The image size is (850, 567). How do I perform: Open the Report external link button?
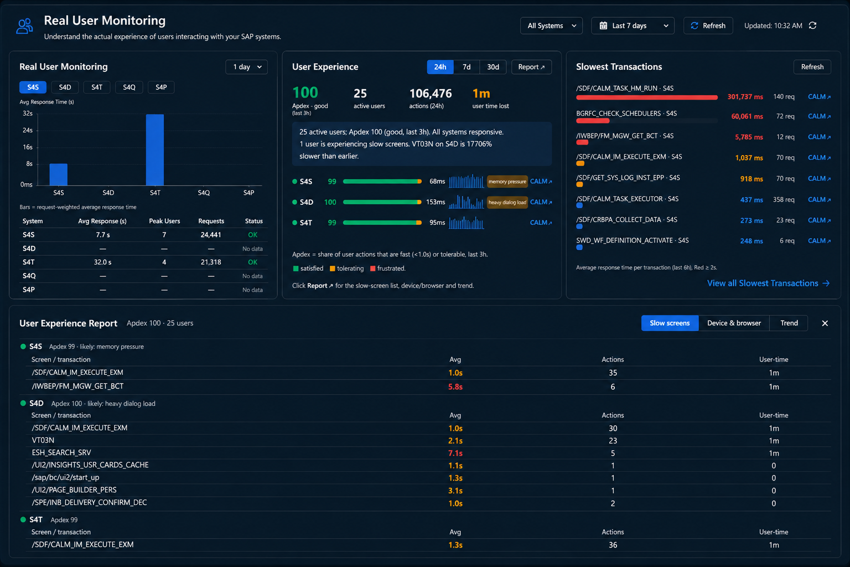point(531,67)
